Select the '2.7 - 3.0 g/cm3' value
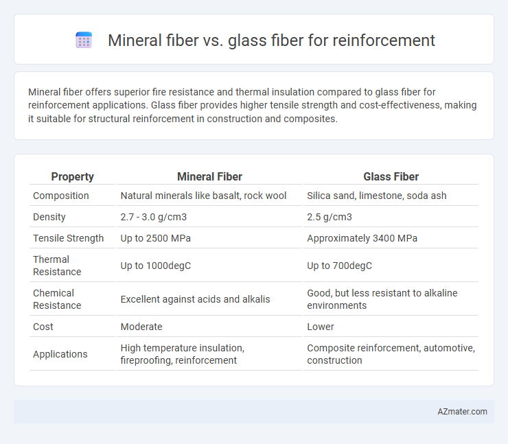This screenshot has height=444, width=508. pos(154,217)
